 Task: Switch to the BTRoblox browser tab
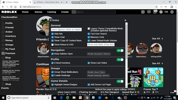tap(48, 2)
